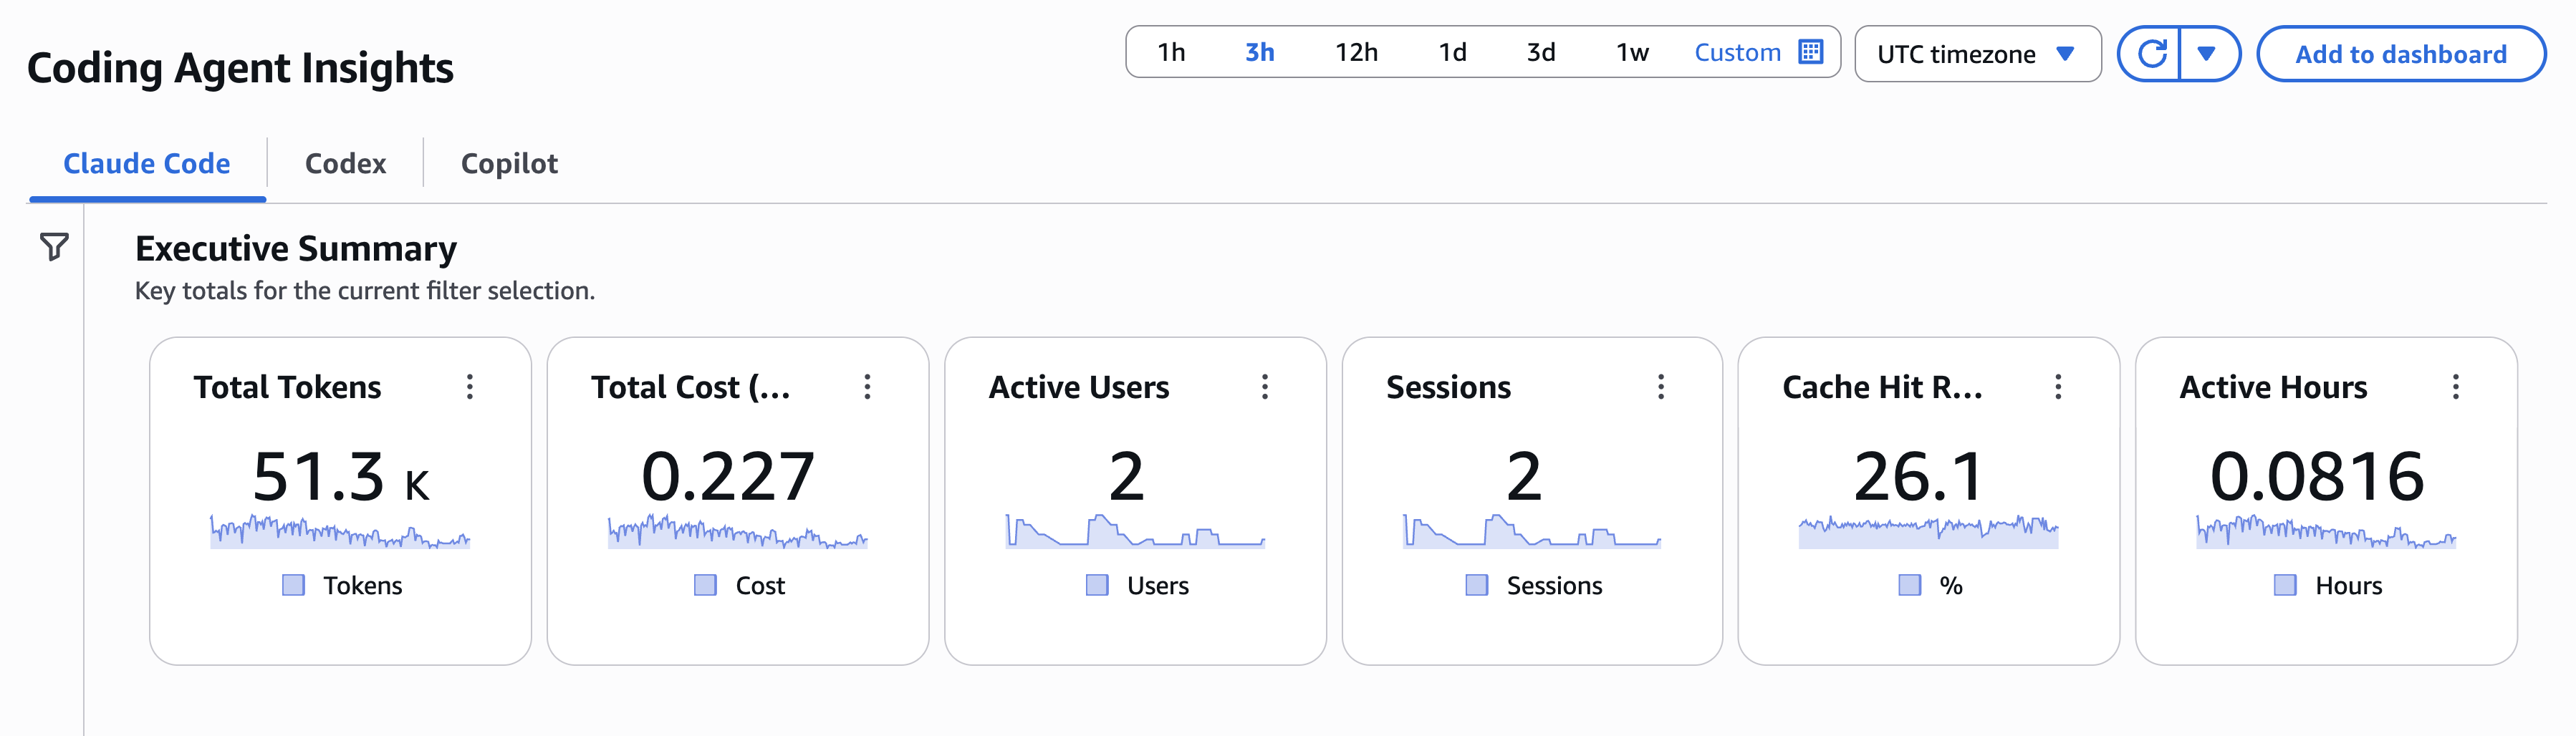
Task: Click the Active Hours sparkline chart
Action: click(2326, 531)
